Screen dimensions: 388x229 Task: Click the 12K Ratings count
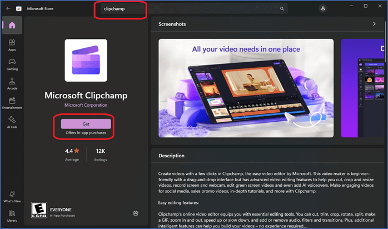click(x=101, y=155)
